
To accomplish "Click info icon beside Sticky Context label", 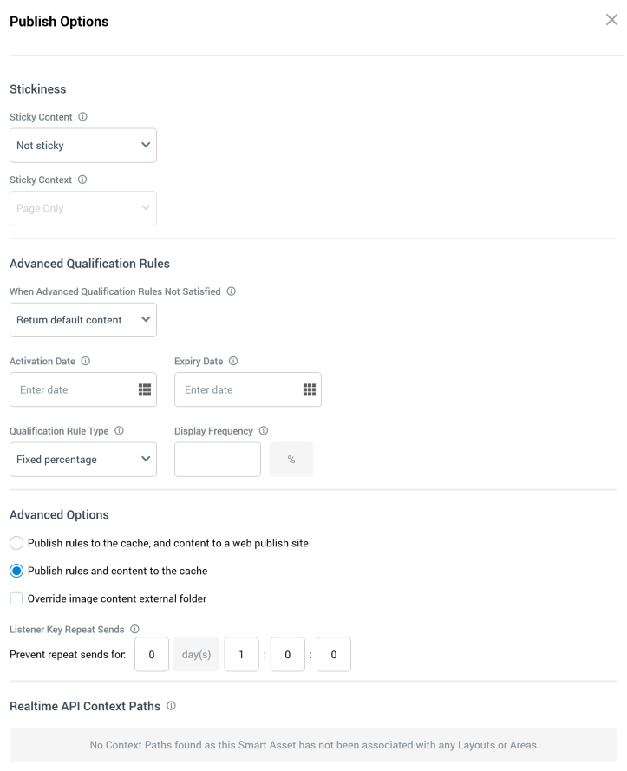I will pos(82,180).
